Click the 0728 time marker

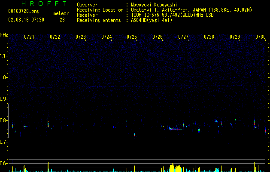point(209,37)
